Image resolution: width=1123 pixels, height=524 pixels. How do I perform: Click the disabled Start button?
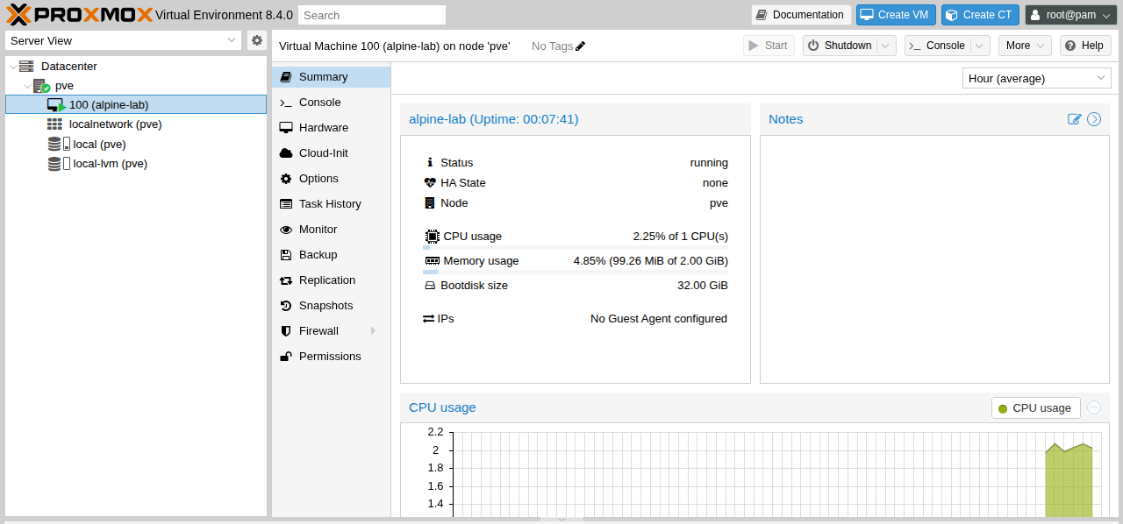pyautogui.click(x=769, y=46)
